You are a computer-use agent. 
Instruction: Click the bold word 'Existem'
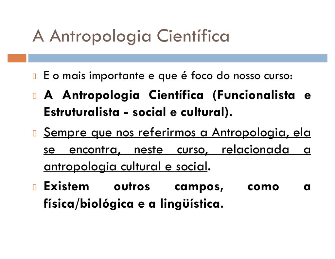pyautogui.click(x=66, y=186)
